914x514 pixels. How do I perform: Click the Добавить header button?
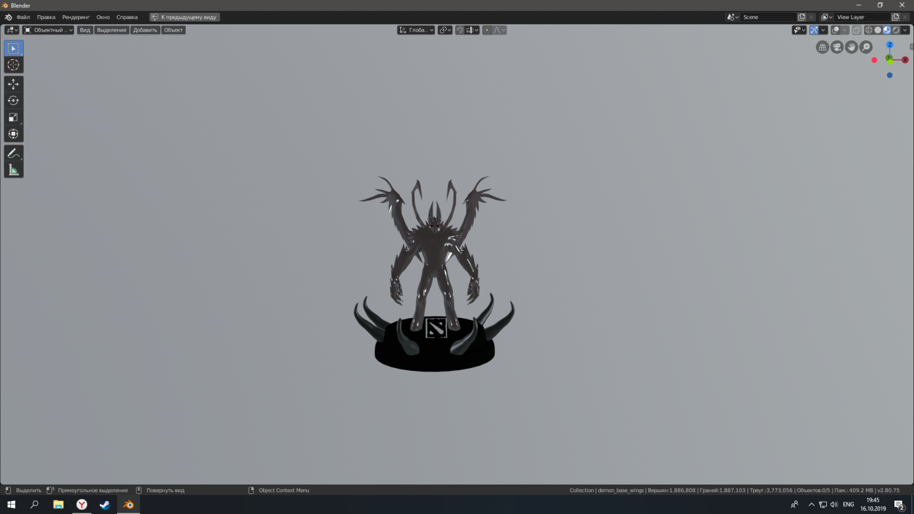[145, 30]
